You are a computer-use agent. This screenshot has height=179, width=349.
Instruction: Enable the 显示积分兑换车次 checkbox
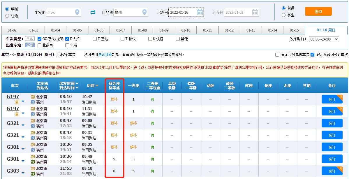pyautogui.click(x=277, y=55)
